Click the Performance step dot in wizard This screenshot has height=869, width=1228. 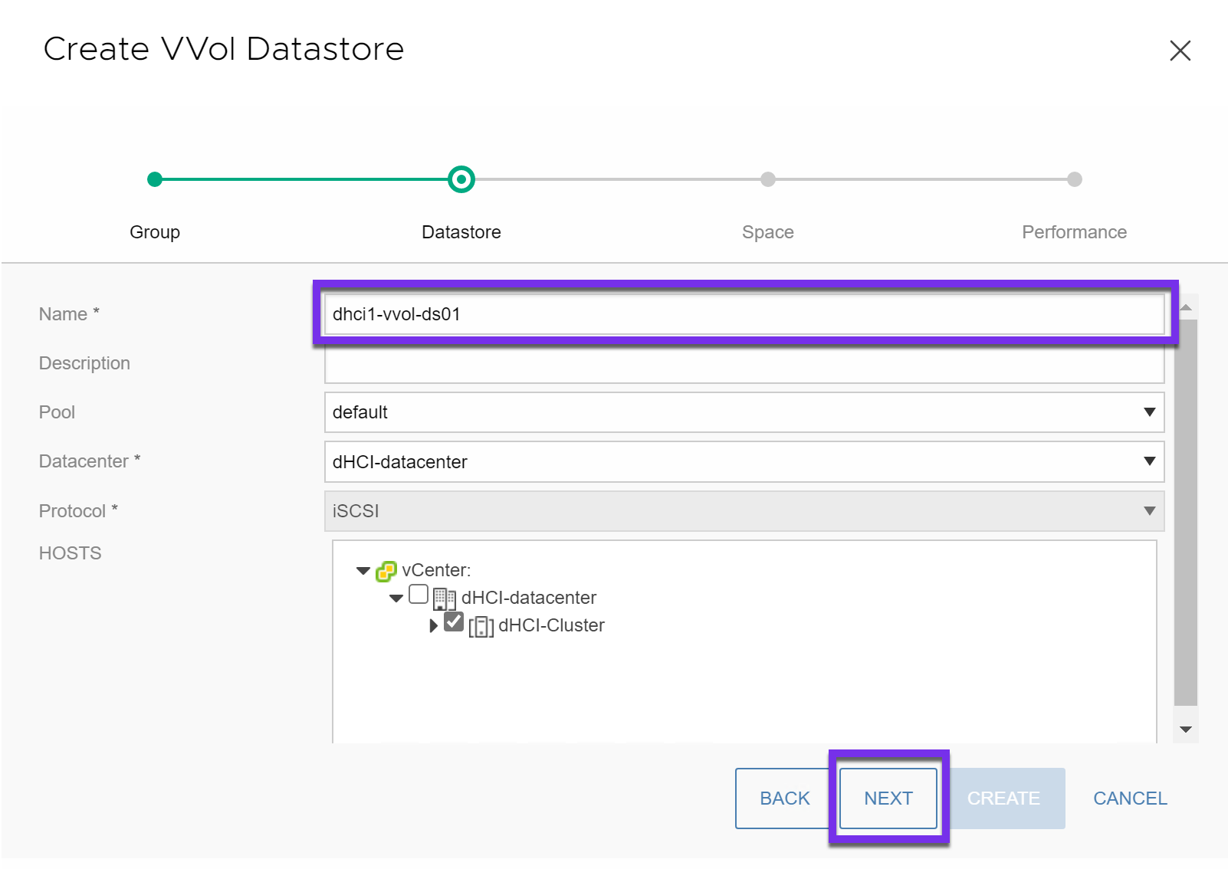[x=1074, y=179]
